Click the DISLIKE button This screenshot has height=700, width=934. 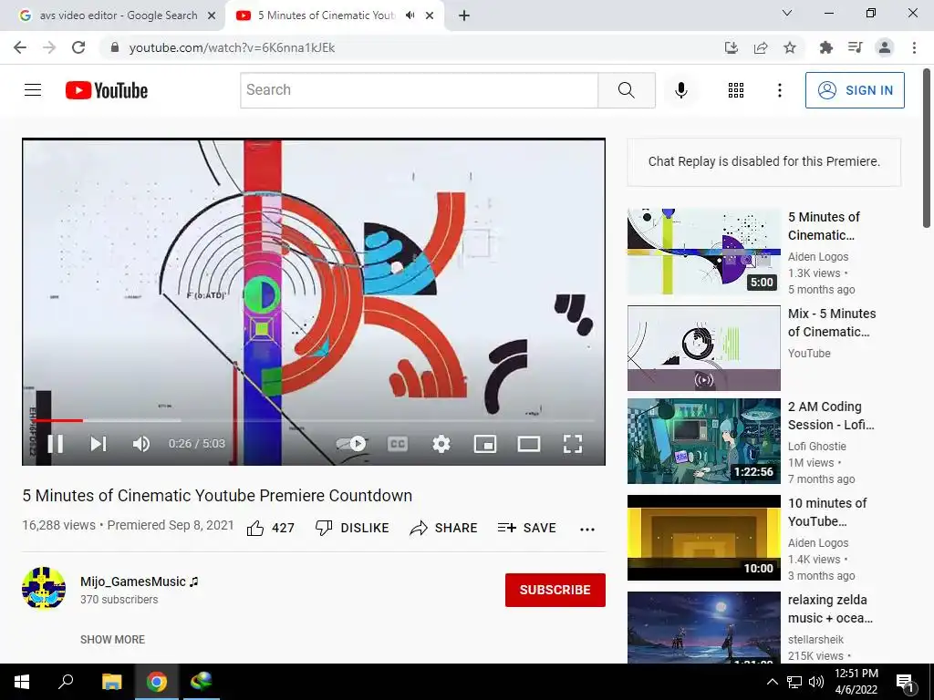tap(352, 528)
